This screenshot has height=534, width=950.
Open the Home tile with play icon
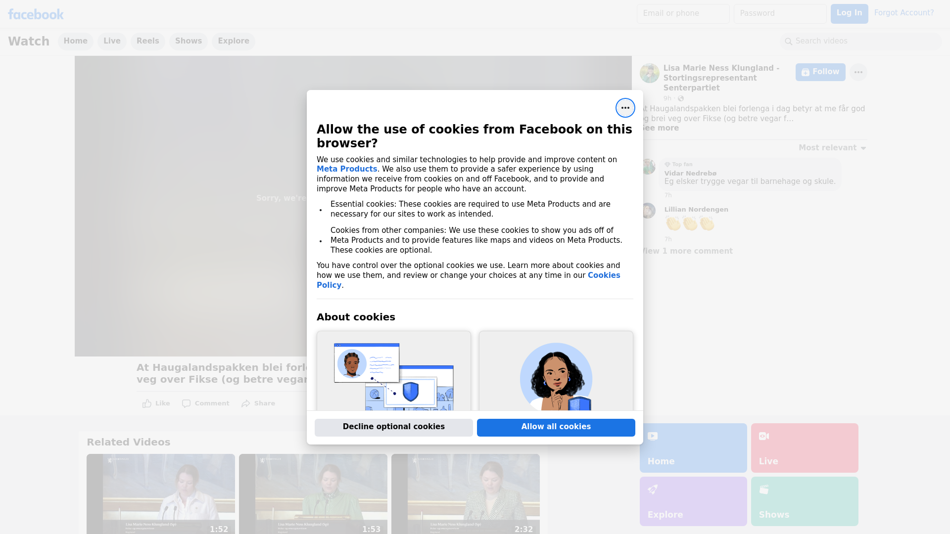[x=693, y=448]
